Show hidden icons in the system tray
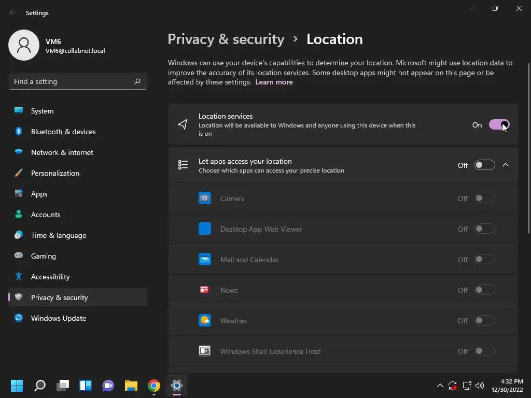 [x=440, y=386]
